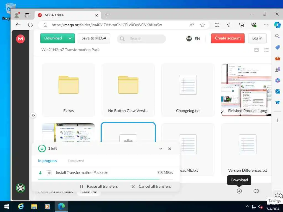This screenshot has width=283, height=212.
Task: Open Edge sidebar Settings gear
Action: tap(277, 195)
